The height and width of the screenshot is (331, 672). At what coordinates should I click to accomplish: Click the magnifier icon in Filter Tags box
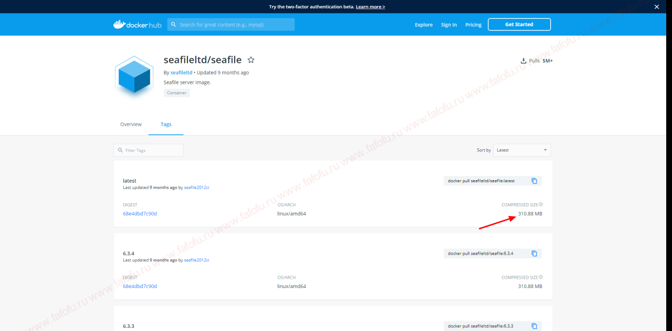pos(120,150)
